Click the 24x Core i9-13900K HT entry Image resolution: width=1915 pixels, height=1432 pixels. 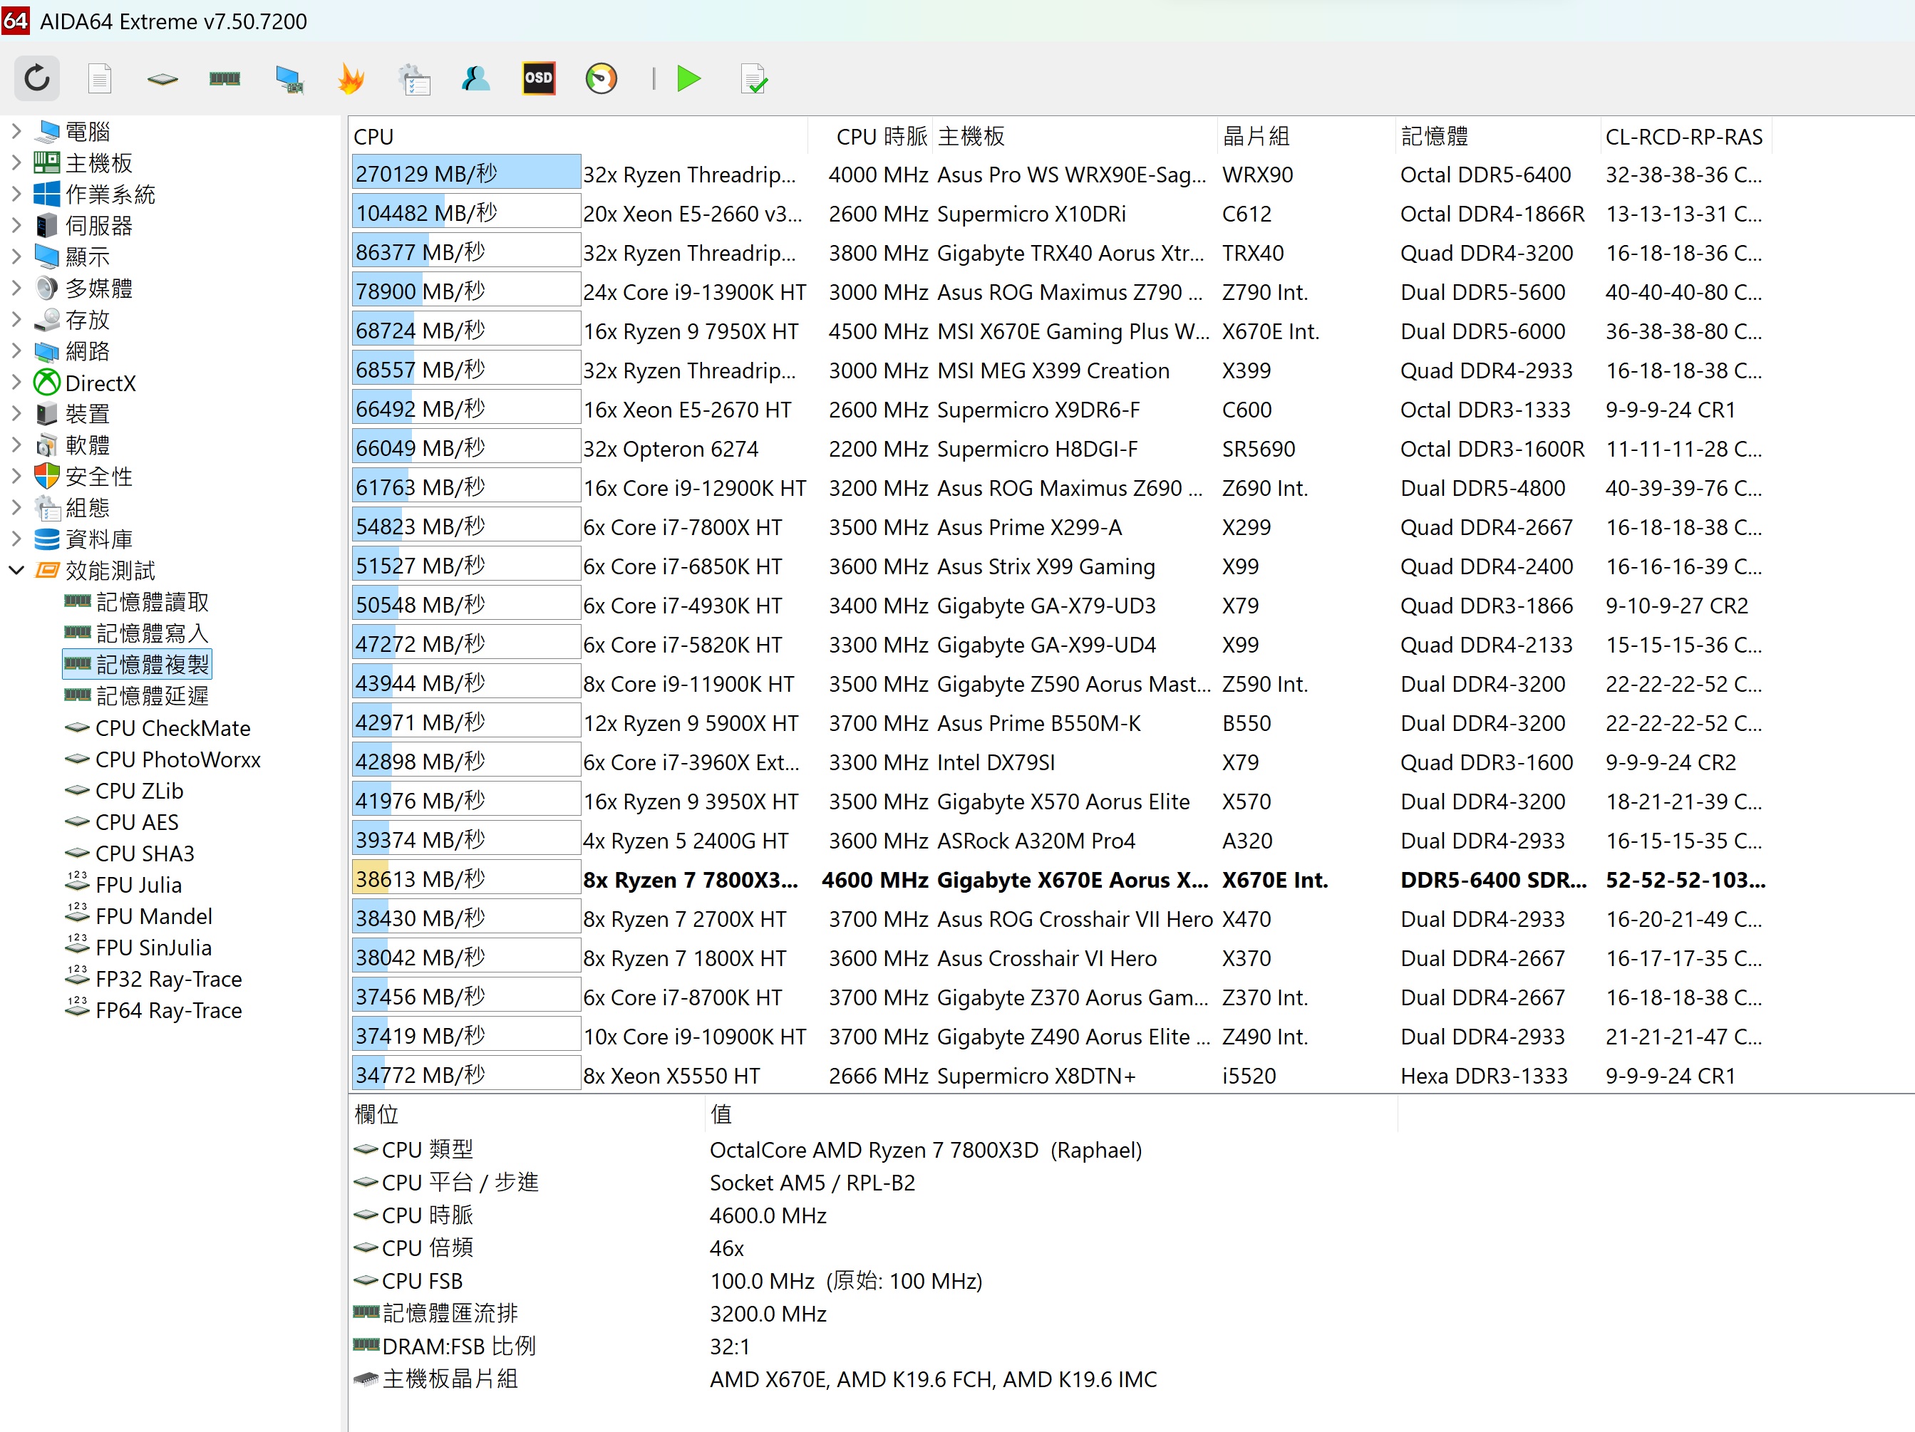[694, 291]
